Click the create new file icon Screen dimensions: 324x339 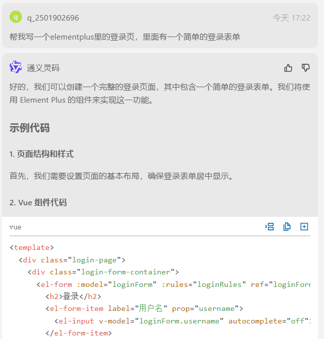(304, 226)
